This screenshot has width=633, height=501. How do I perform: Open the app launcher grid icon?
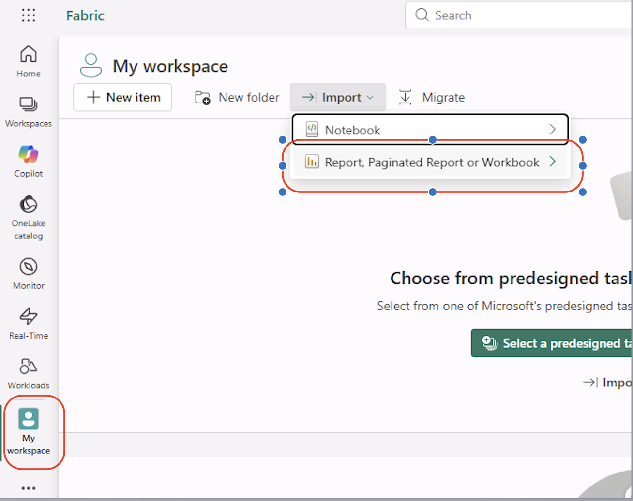(29, 15)
